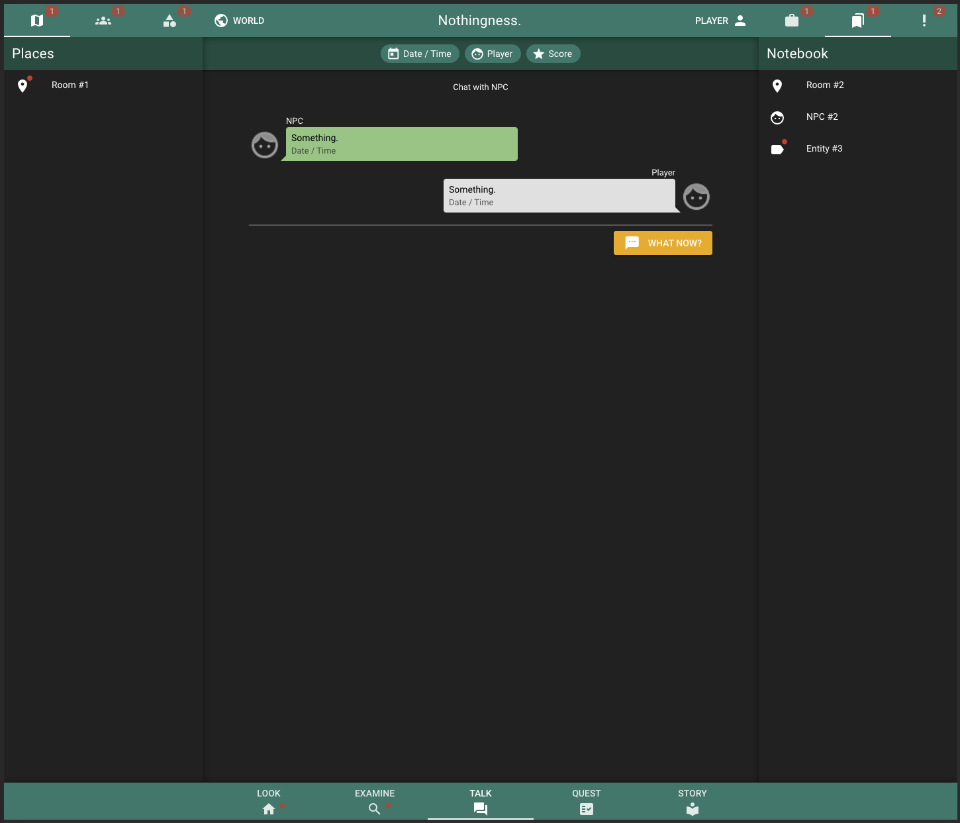Open the briefcase inventory tab

[x=792, y=21]
